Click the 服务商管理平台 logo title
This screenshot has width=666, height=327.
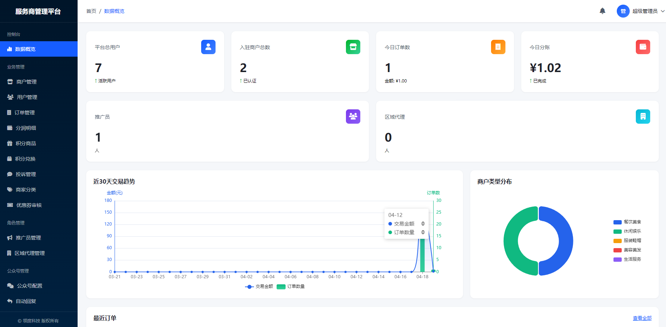(x=38, y=11)
